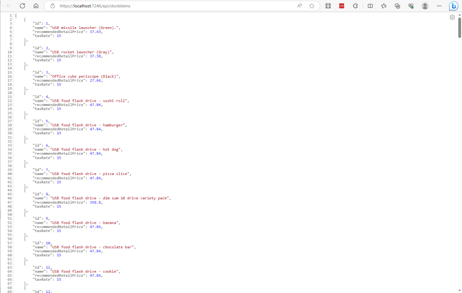This screenshot has height=293, width=462.
Task: Open the Favorites list
Action: point(384,6)
